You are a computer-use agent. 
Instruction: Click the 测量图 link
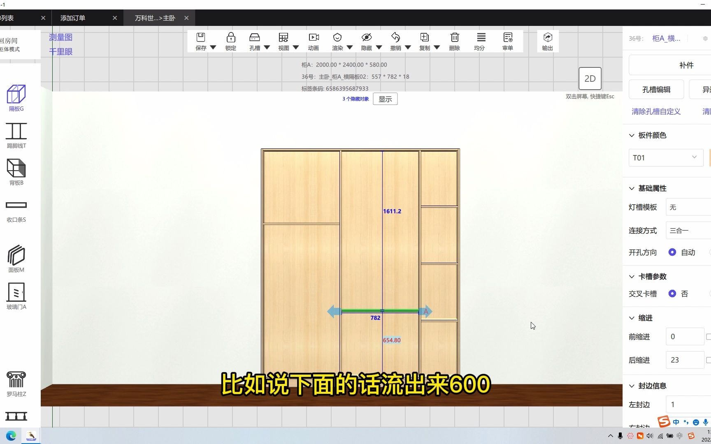(x=61, y=37)
